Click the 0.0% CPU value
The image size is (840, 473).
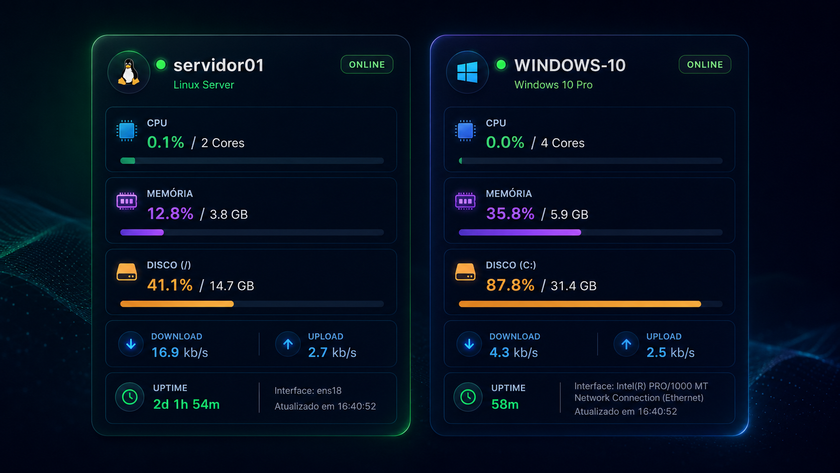[x=505, y=142]
